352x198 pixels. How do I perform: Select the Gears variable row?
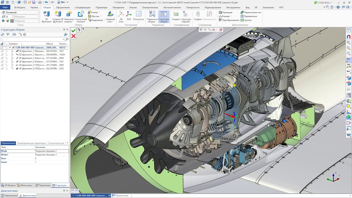[34, 162]
